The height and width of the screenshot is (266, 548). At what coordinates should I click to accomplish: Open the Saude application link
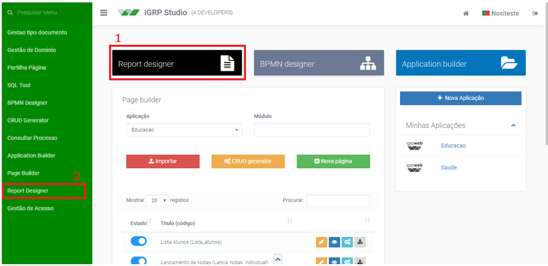pos(449,168)
